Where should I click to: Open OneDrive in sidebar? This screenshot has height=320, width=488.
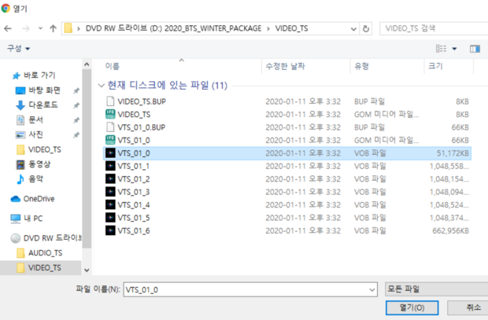coord(32,199)
